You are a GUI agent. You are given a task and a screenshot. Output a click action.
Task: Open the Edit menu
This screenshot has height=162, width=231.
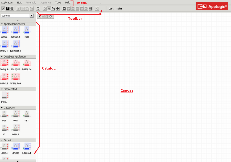pos(19,2)
